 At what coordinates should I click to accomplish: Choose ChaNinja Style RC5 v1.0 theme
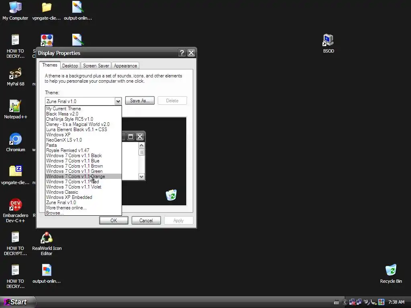click(83, 119)
